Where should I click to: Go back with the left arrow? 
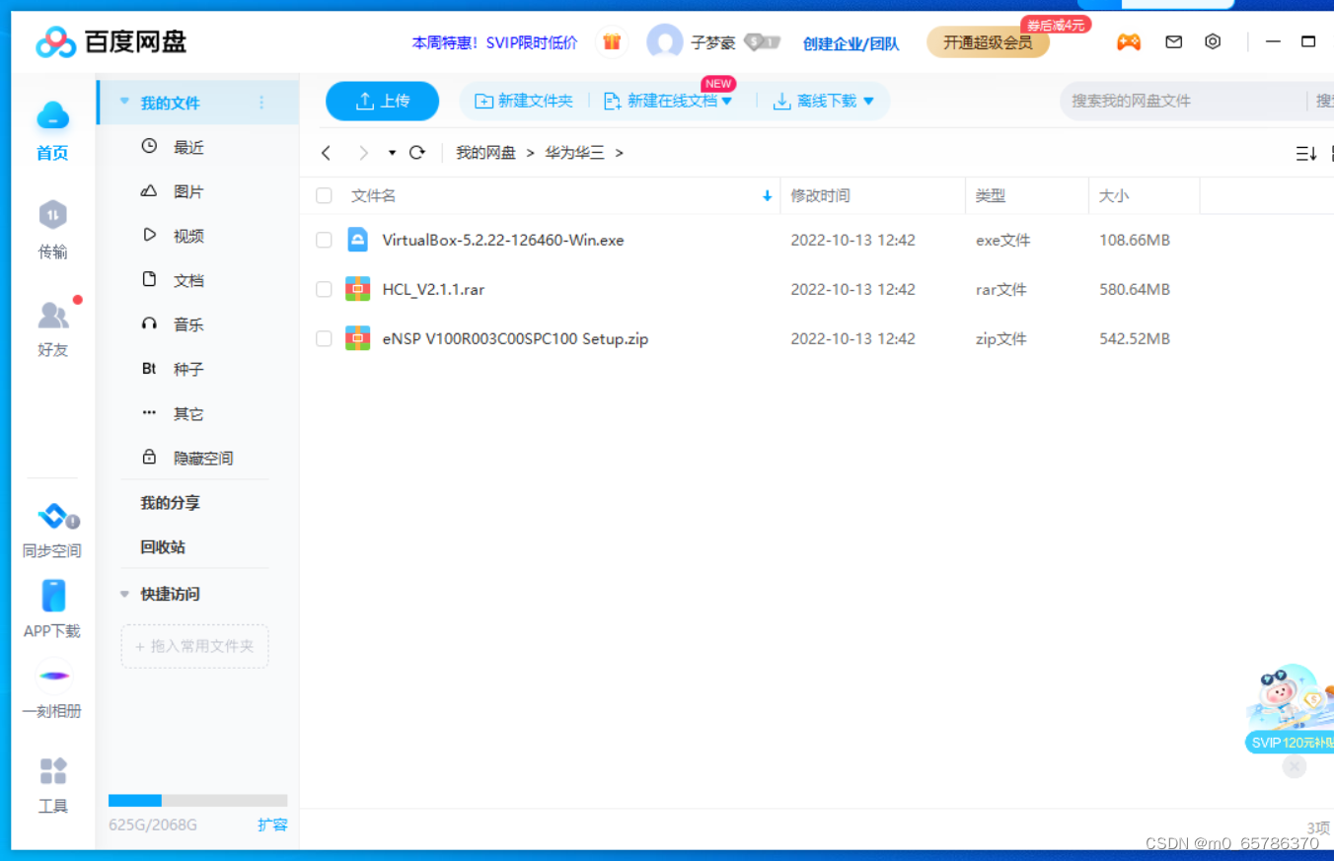(x=327, y=153)
